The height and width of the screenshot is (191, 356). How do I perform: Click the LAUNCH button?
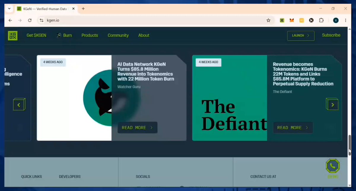[301, 36]
